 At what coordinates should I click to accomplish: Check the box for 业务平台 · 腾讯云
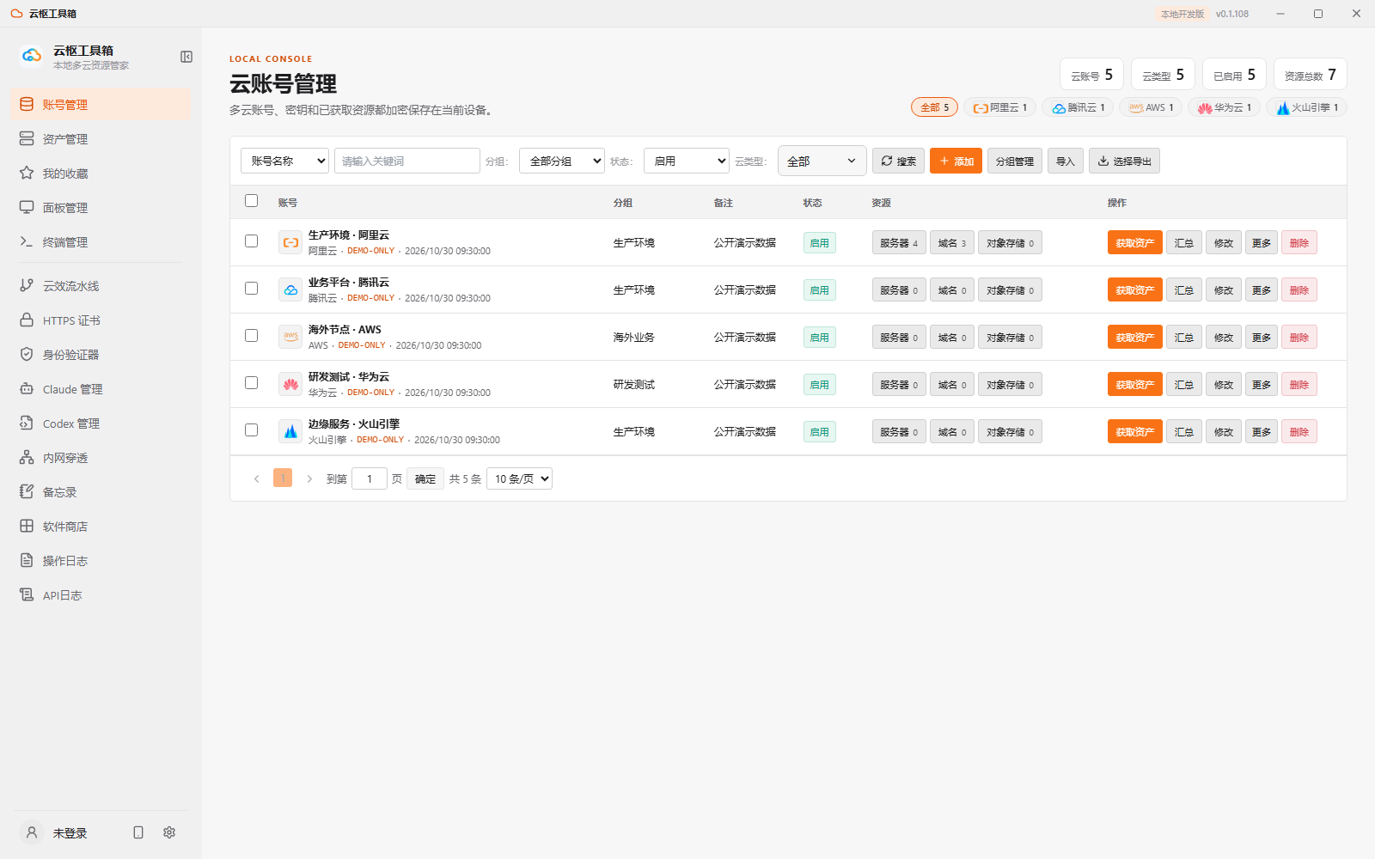tap(251, 288)
